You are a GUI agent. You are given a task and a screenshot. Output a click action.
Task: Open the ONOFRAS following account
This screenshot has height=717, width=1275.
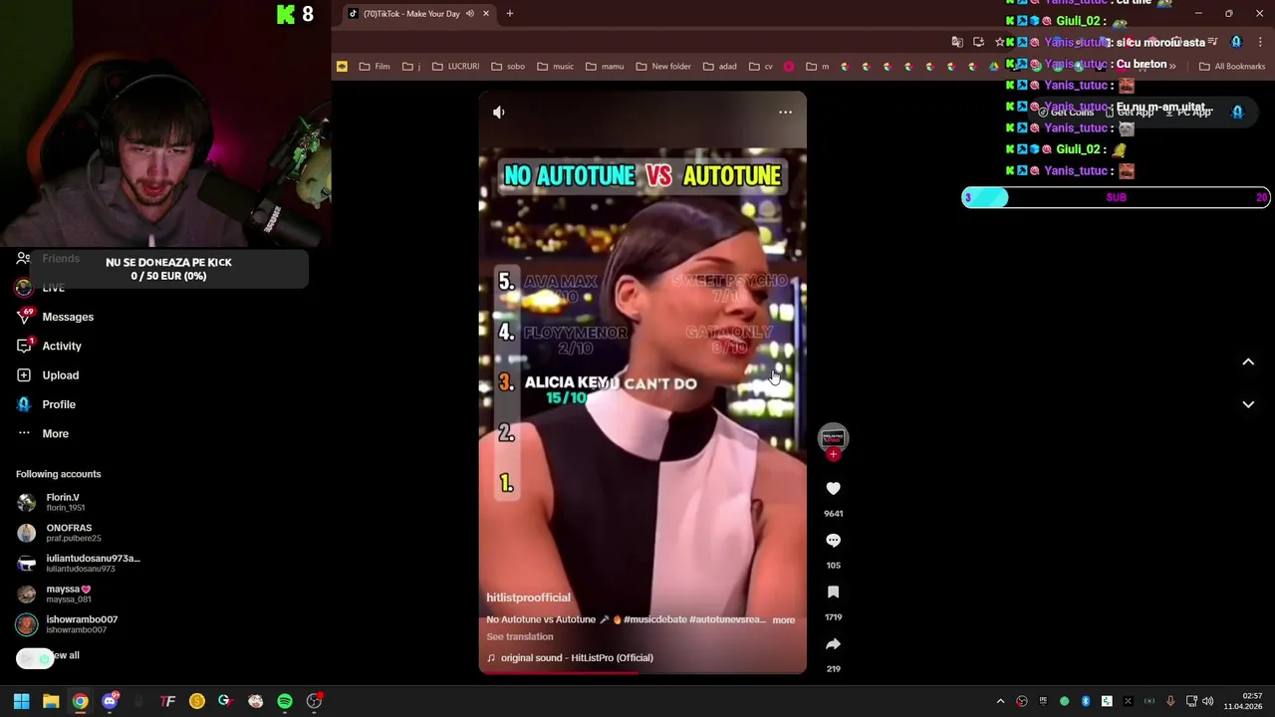tap(60, 533)
